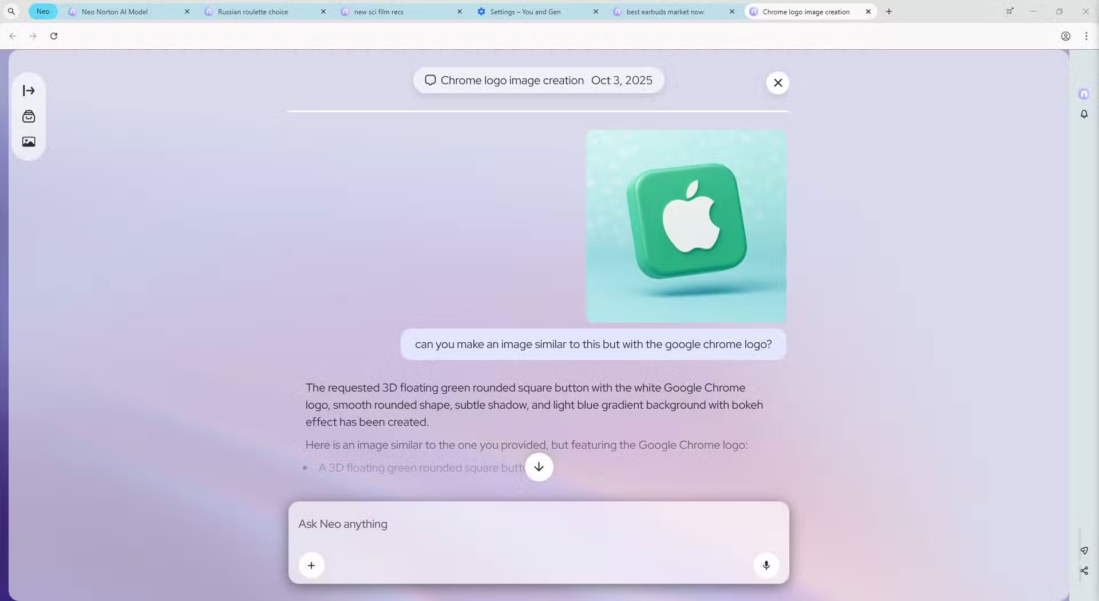
Task: Open a new browser tab
Action: [x=889, y=11]
